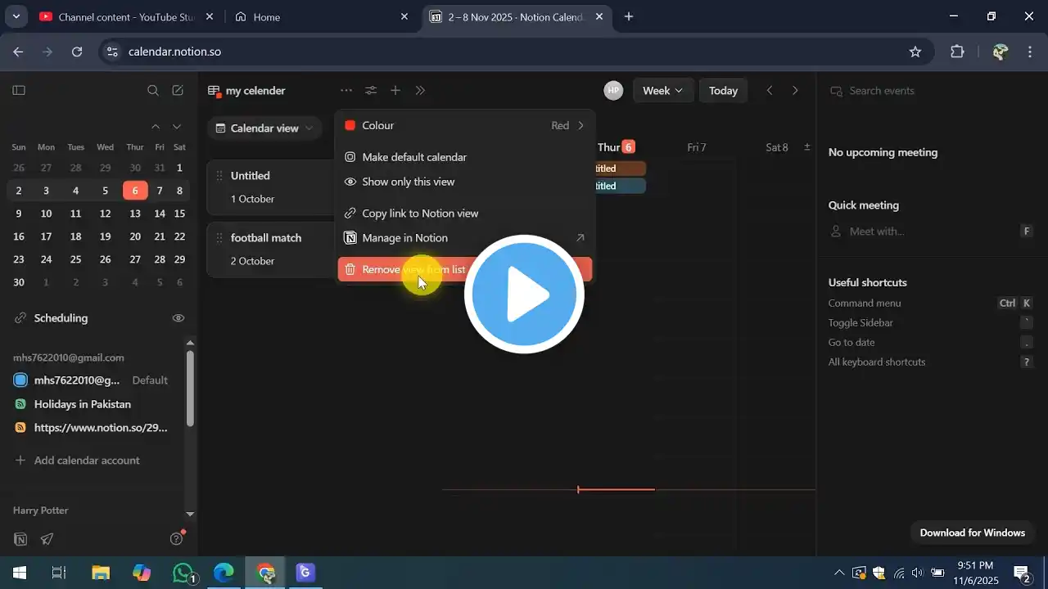Open the Windows notification center
This screenshot has width=1048, height=589.
(1022, 573)
